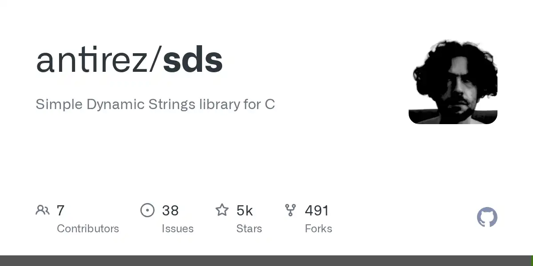Screen dimensions: 533x266
Task: Click the Contributors people icon
Action: pos(43,210)
